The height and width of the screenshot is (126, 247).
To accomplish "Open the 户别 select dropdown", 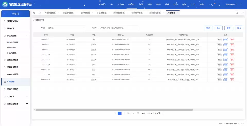I will (x=66, y=28).
